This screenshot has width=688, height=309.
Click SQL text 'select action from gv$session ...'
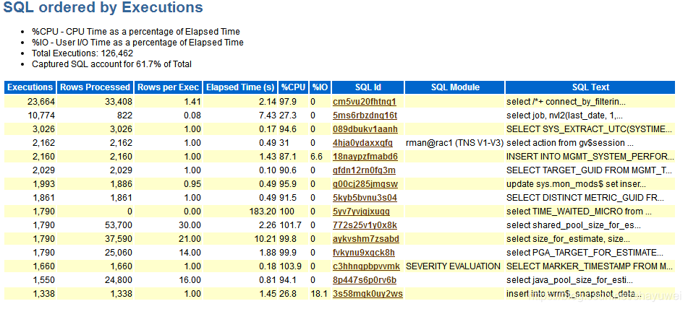coord(570,143)
